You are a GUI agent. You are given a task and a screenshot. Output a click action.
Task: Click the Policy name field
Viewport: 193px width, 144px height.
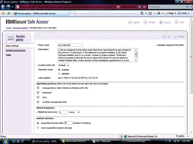(70, 45)
